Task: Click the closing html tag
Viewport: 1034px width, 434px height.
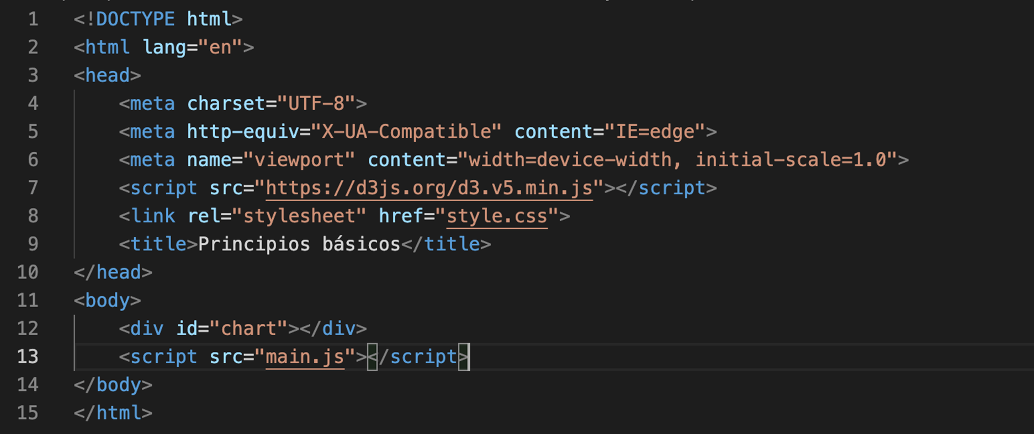Action: tap(113, 413)
